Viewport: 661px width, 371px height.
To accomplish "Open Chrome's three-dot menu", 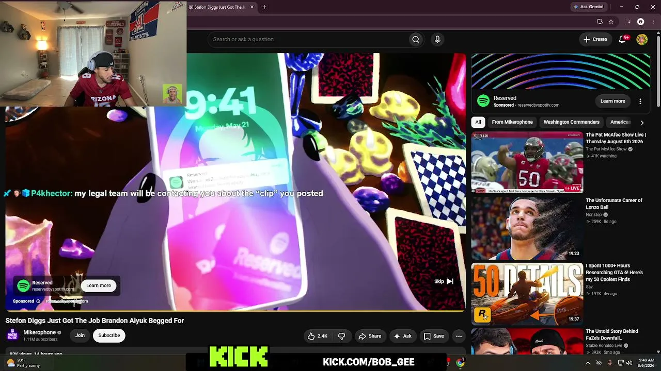I will pyautogui.click(x=653, y=22).
